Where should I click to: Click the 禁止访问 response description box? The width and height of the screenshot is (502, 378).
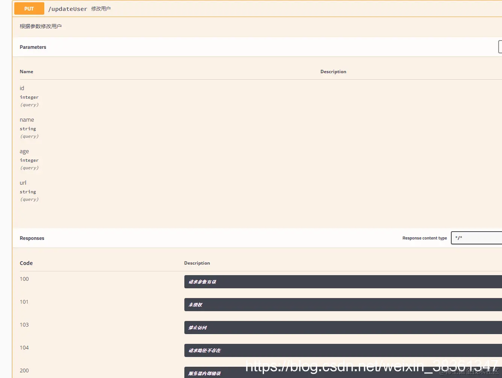tap(343, 328)
